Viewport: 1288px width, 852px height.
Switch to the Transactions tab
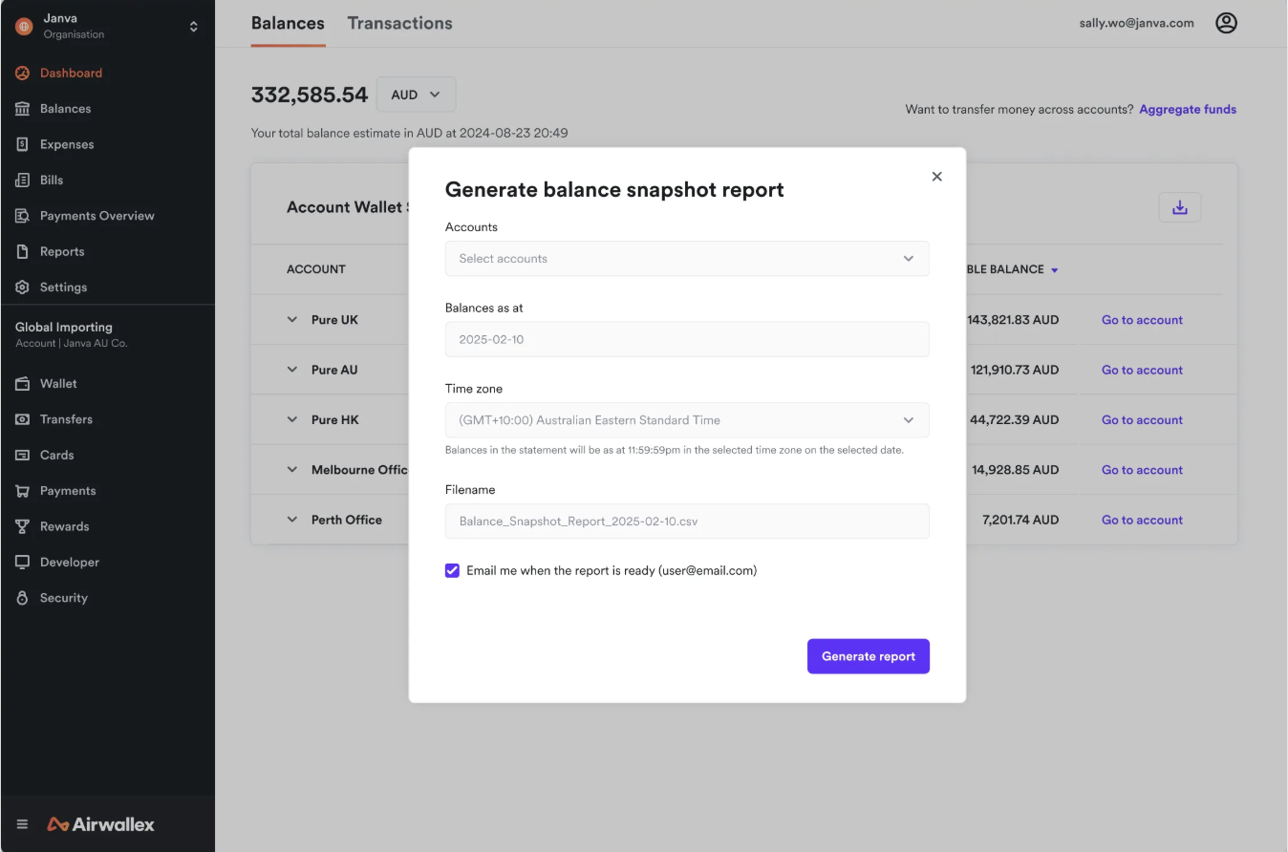tap(399, 22)
